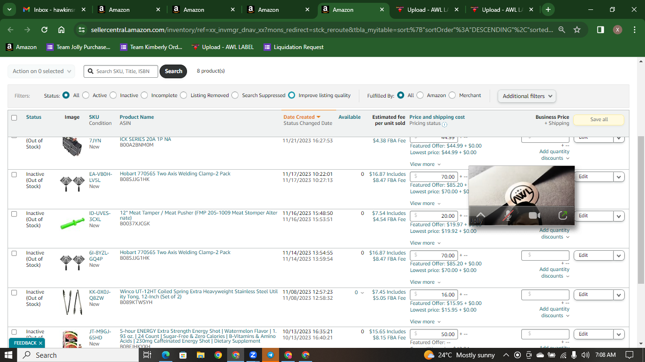
Task: Expand Add quantity discounts for 6I-8YZL-GQ4P row
Action: click(554, 273)
